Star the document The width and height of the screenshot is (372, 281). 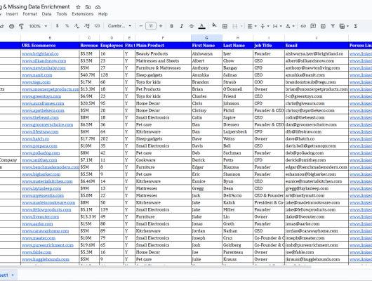pos(78,7)
